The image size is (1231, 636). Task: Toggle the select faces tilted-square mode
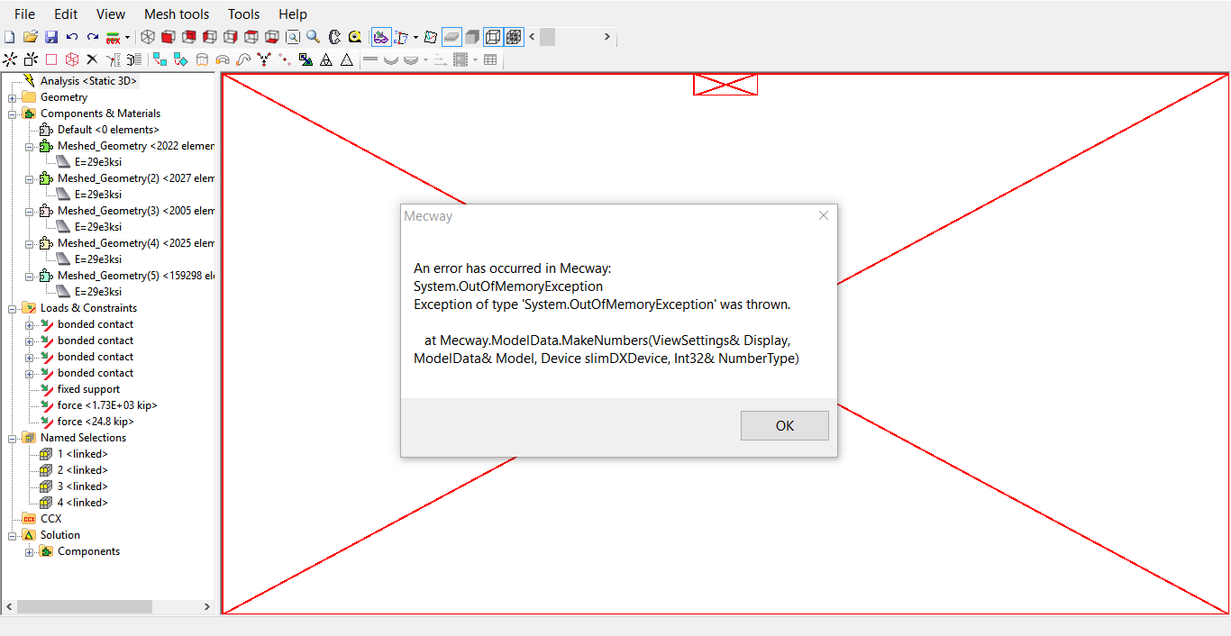tap(431, 37)
